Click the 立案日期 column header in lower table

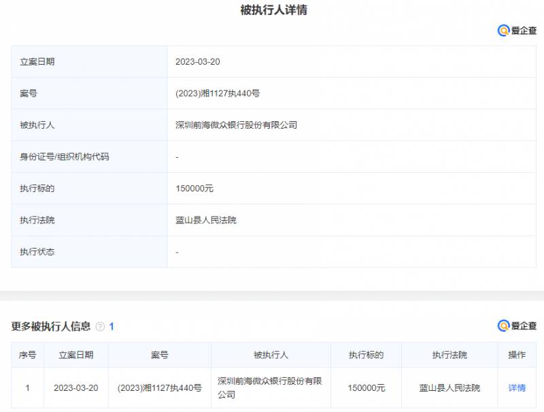pyautogui.click(x=76, y=355)
